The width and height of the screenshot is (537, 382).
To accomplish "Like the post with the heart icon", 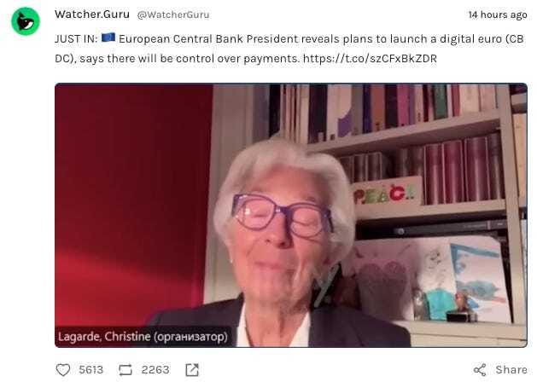I will click(63, 370).
